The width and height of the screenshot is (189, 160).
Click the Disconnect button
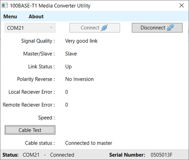pyautogui.click(x=157, y=28)
